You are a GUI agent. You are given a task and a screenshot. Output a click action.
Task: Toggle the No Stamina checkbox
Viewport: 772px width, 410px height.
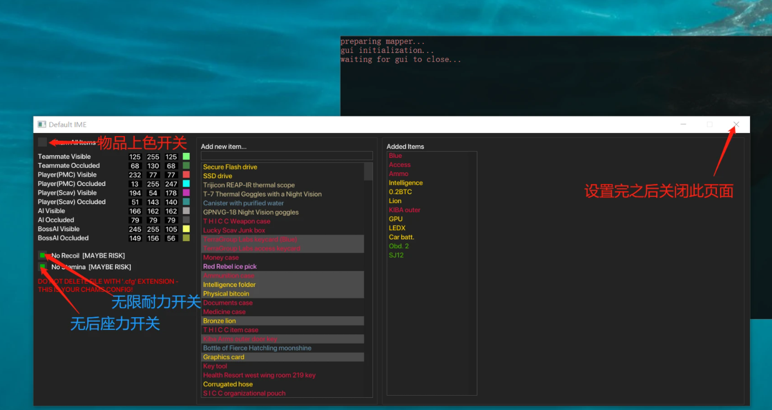click(x=42, y=267)
